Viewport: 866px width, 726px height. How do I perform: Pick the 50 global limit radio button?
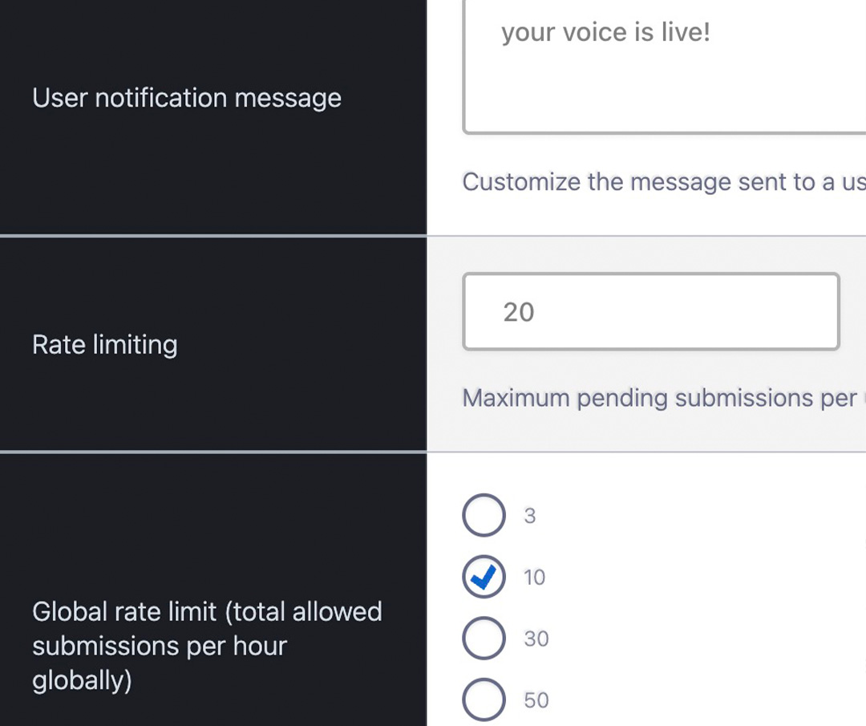pyautogui.click(x=484, y=700)
